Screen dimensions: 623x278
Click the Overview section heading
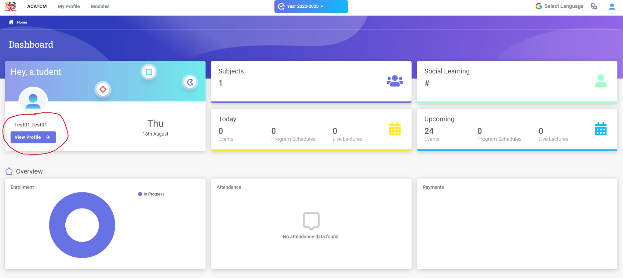pyautogui.click(x=29, y=171)
